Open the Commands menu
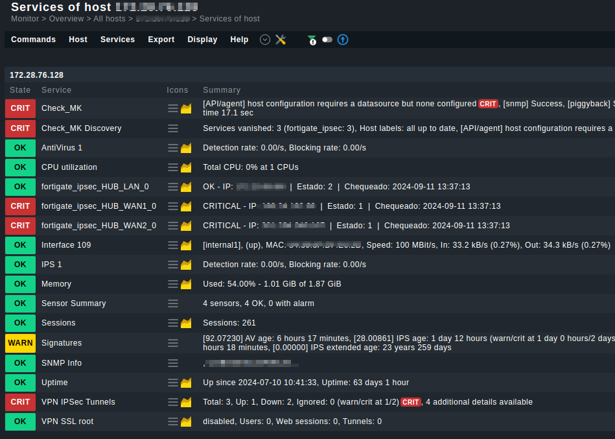Viewport: 615px width, 439px height. pos(33,40)
